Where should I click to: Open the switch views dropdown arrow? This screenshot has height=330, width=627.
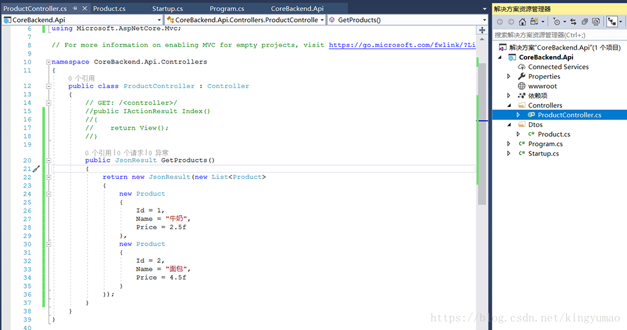pyautogui.click(x=543, y=21)
